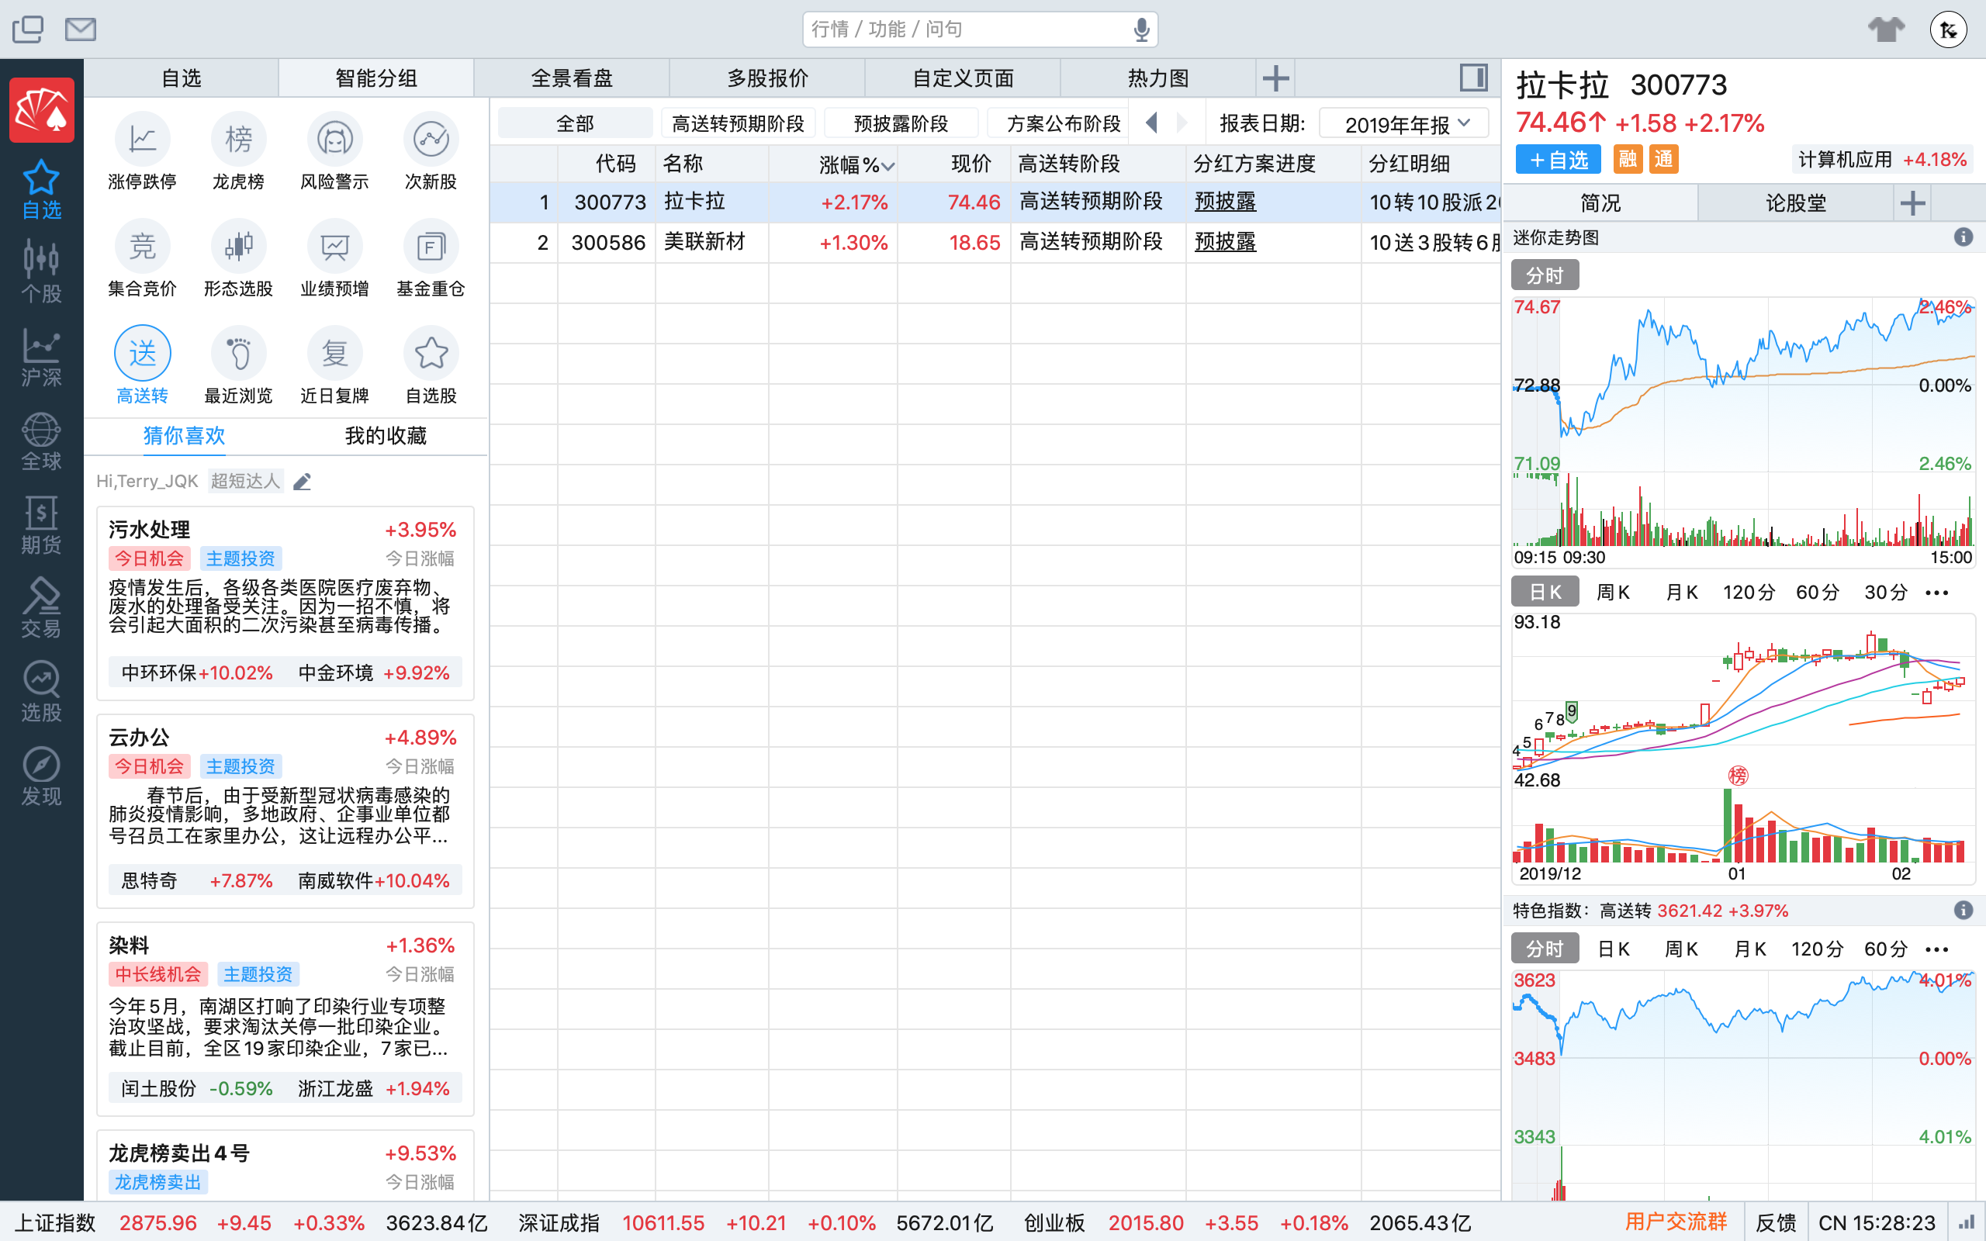Open user avatar profile
This screenshot has width=1986, height=1241.
point(1948,29)
